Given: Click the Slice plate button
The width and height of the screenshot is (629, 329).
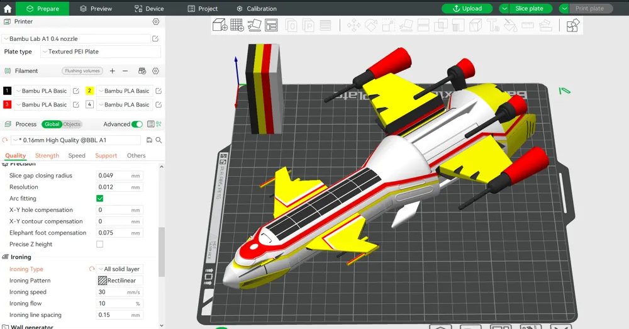Looking at the screenshot, I should tap(530, 9).
